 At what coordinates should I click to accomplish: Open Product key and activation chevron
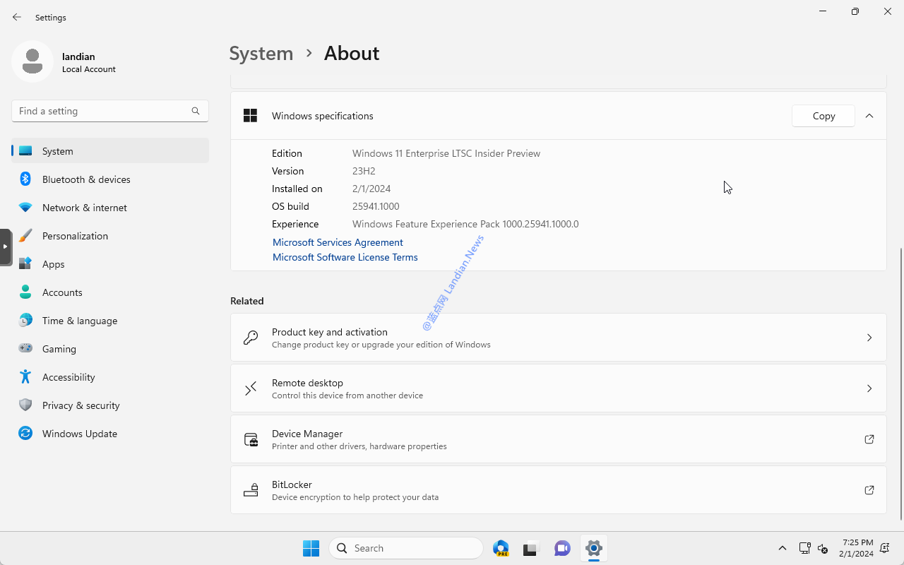click(869, 338)
